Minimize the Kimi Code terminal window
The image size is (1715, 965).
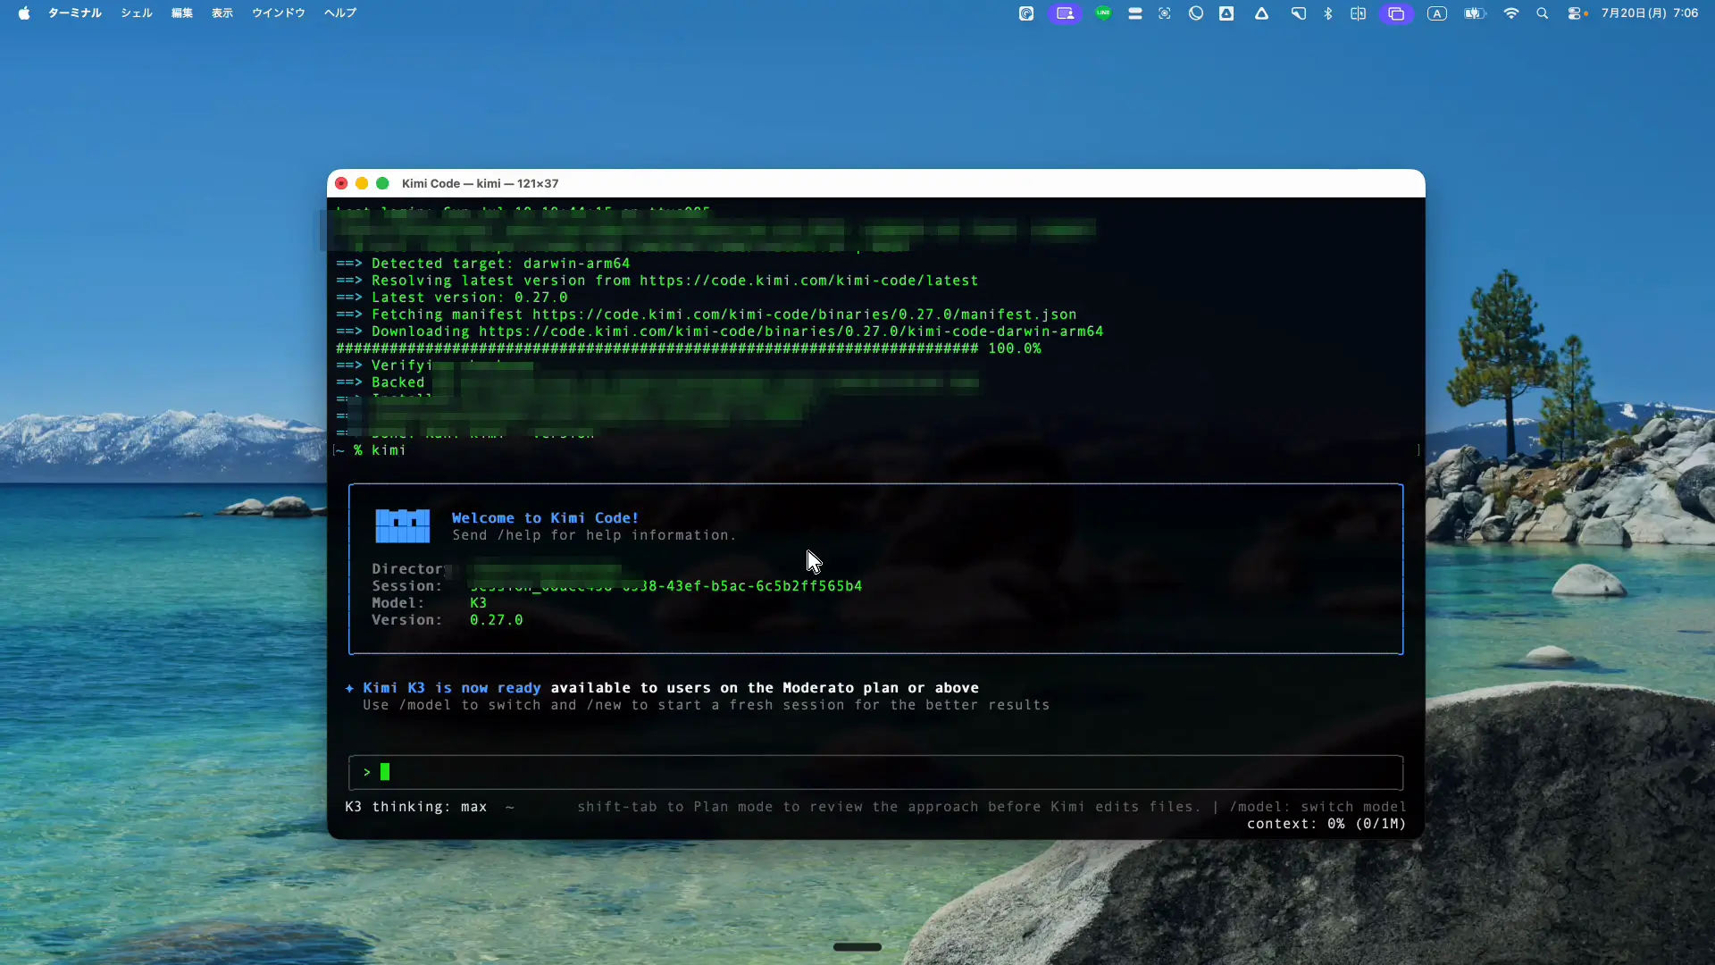point(362,183)
